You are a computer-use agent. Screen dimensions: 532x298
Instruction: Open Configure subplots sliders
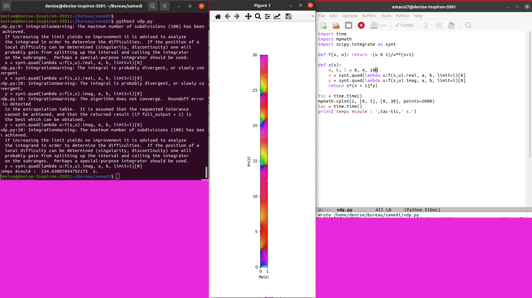[267, 16]
